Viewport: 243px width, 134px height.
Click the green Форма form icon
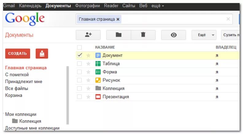[x=98, y=72]
